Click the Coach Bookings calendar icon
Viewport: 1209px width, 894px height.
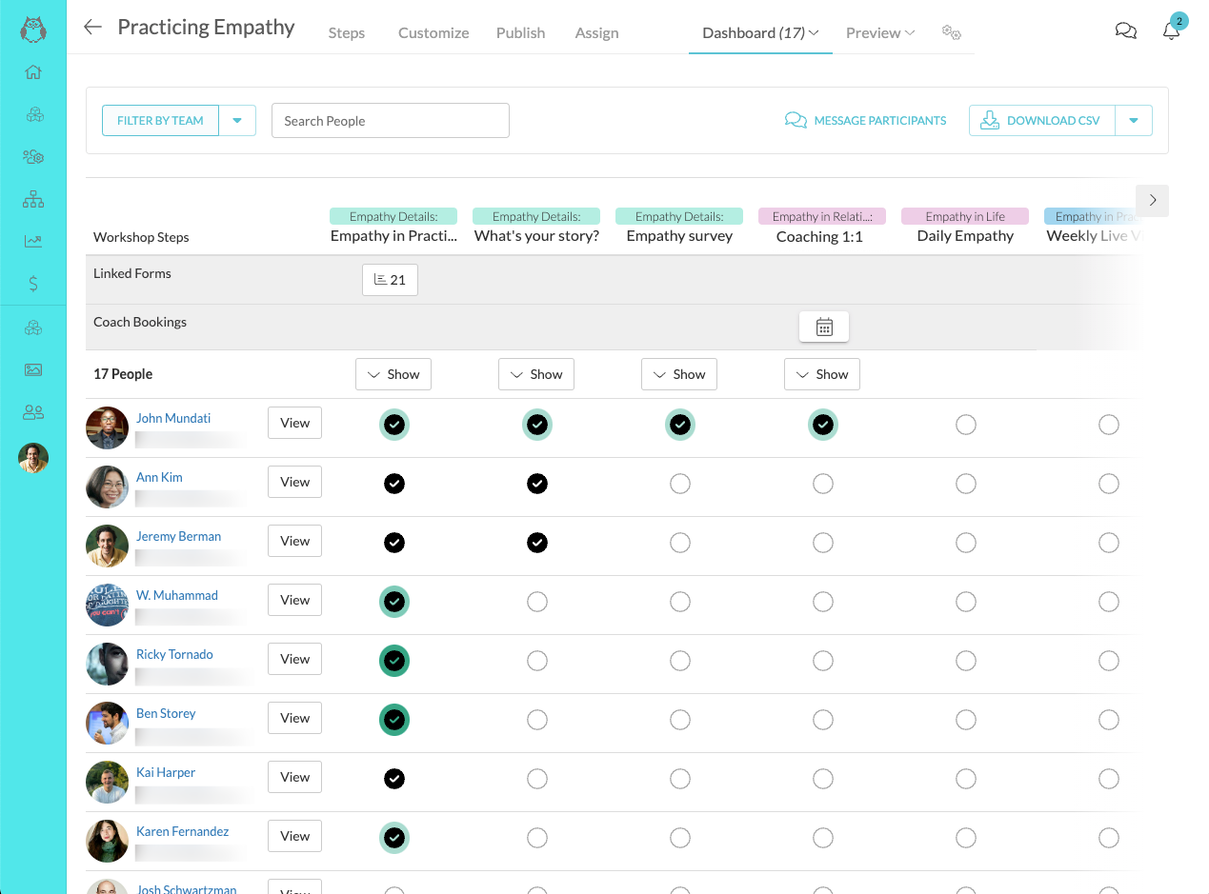tap(824, 327)
